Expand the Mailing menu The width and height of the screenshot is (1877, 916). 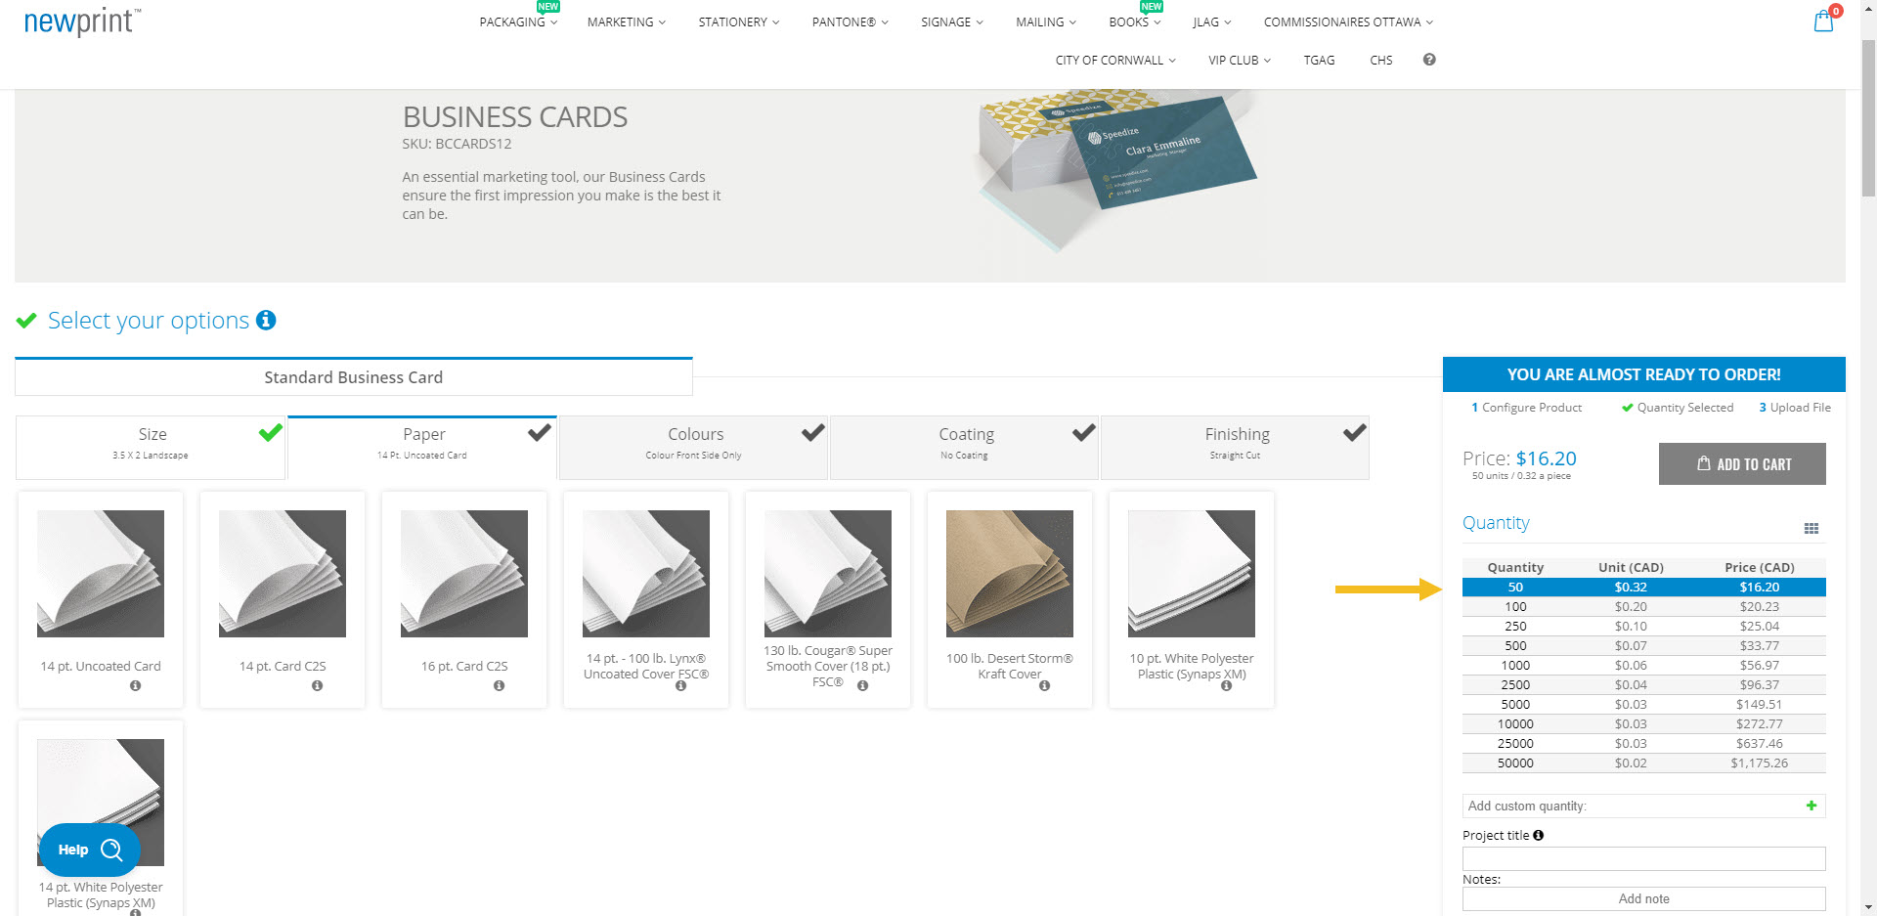[1045, 22]
